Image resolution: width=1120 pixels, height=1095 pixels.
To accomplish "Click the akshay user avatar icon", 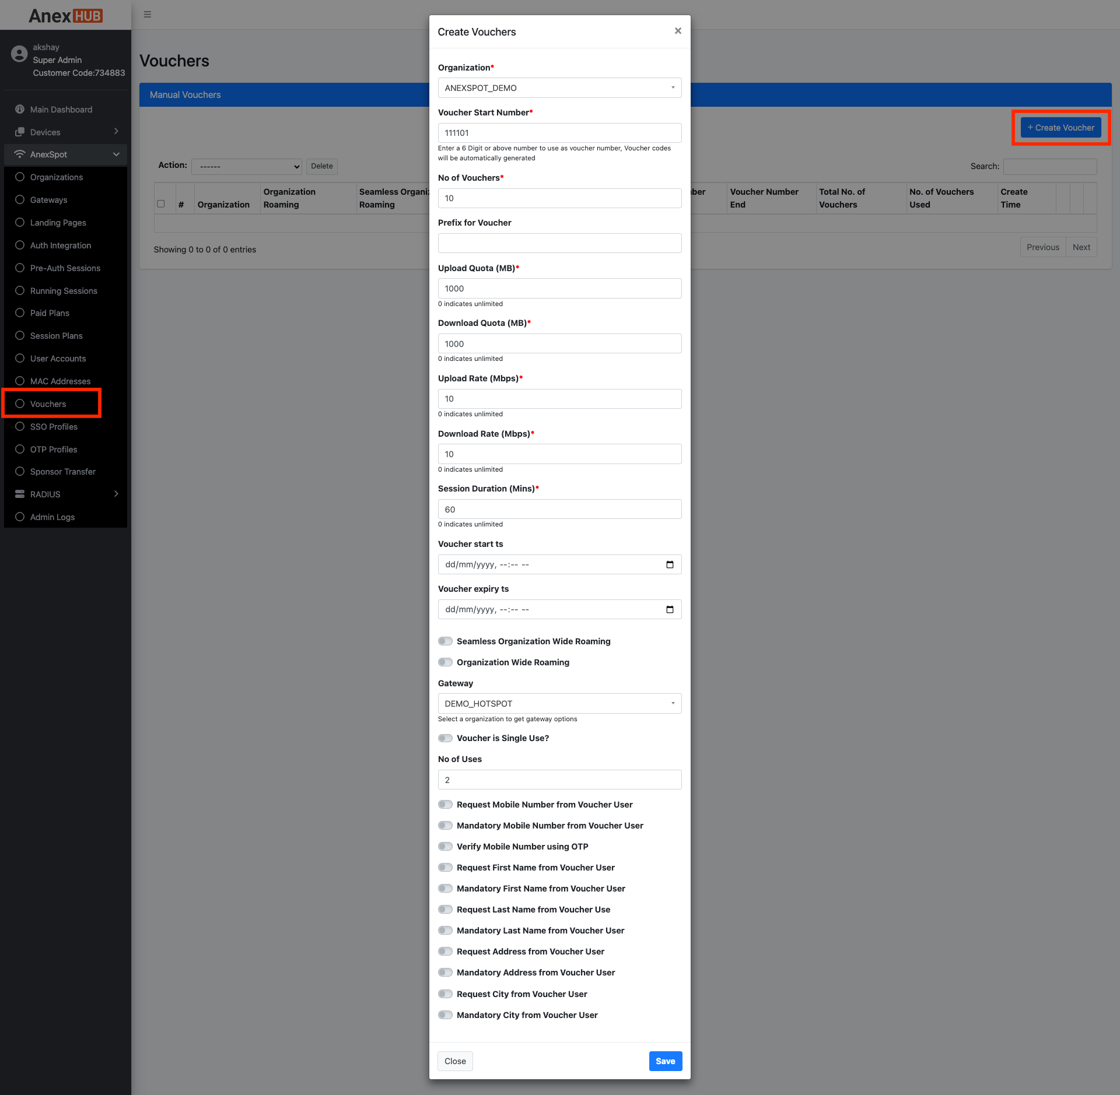I will click(19, 54).
